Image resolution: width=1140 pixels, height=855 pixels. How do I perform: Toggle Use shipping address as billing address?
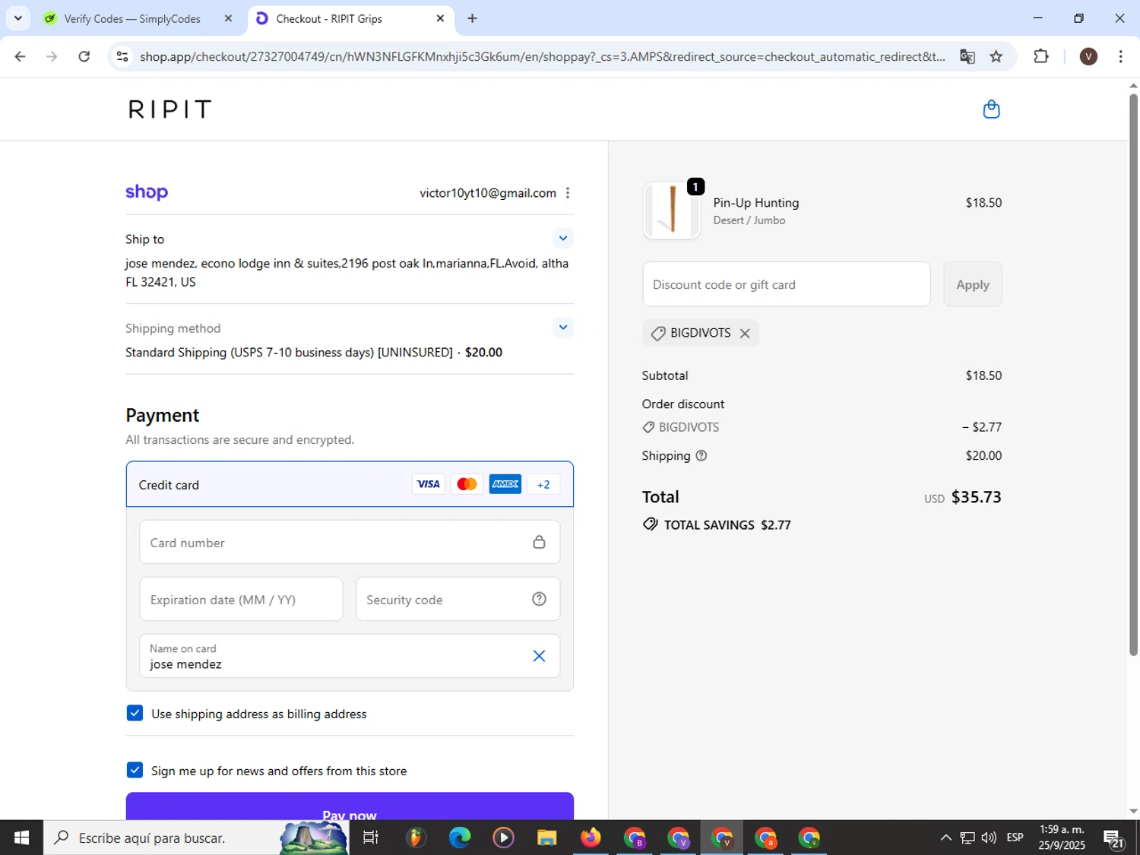coord(135,713)
